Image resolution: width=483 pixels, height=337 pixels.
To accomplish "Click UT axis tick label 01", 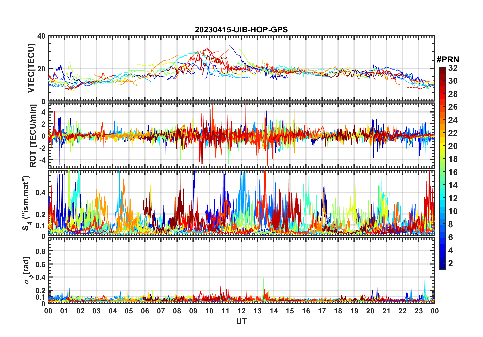I will (64, 311).
